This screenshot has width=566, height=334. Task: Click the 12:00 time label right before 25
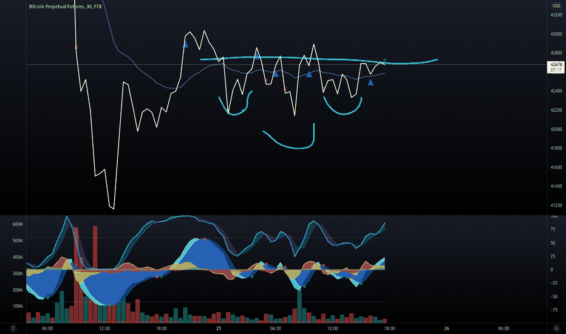click(104, 328)
